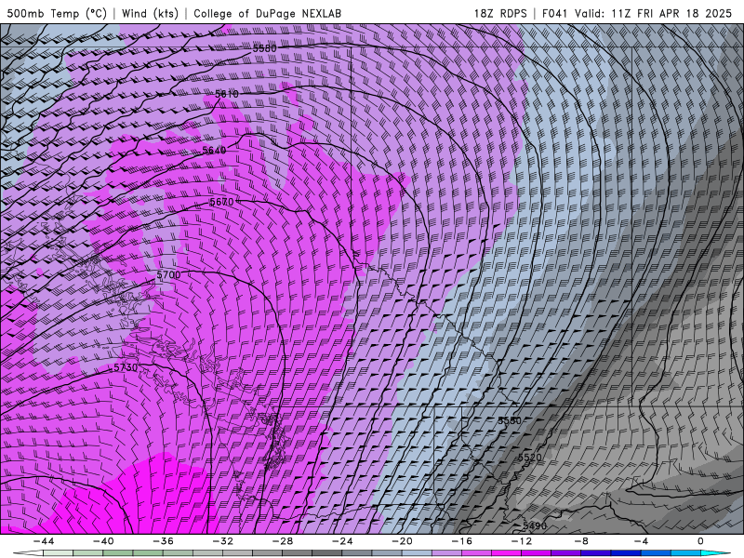
Task: Click the 5550 height contour label
Action: tap(510, 420)
